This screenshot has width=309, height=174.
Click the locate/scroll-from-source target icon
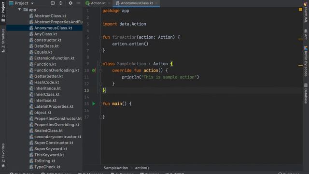click(53, 3)
